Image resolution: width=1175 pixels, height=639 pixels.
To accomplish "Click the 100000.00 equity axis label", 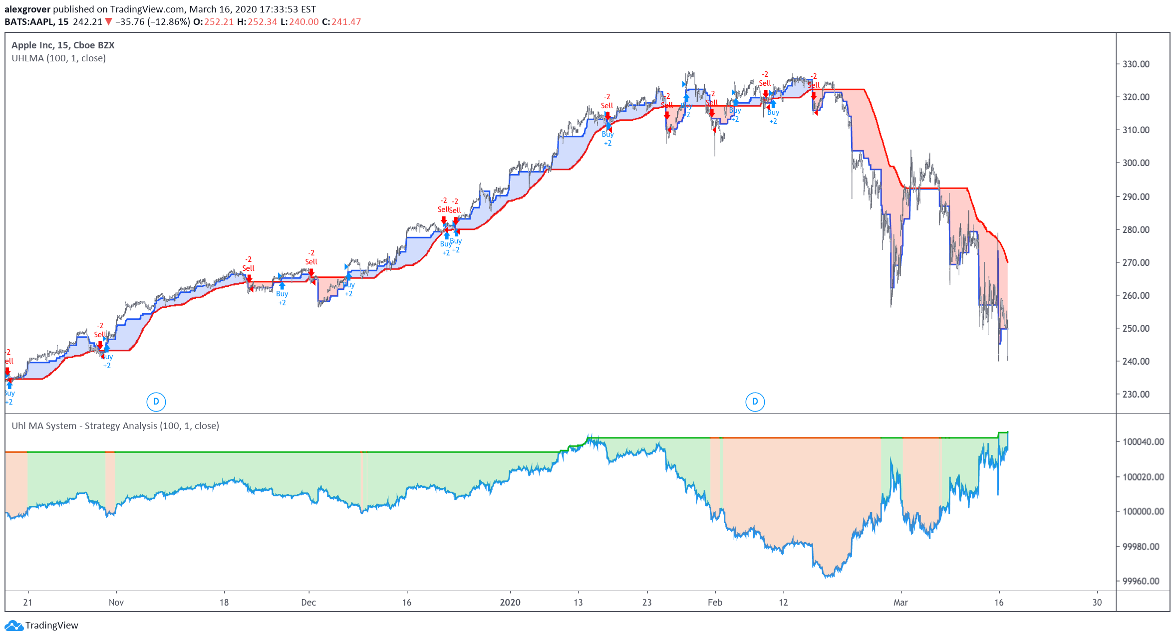I will pos(1143,511).
